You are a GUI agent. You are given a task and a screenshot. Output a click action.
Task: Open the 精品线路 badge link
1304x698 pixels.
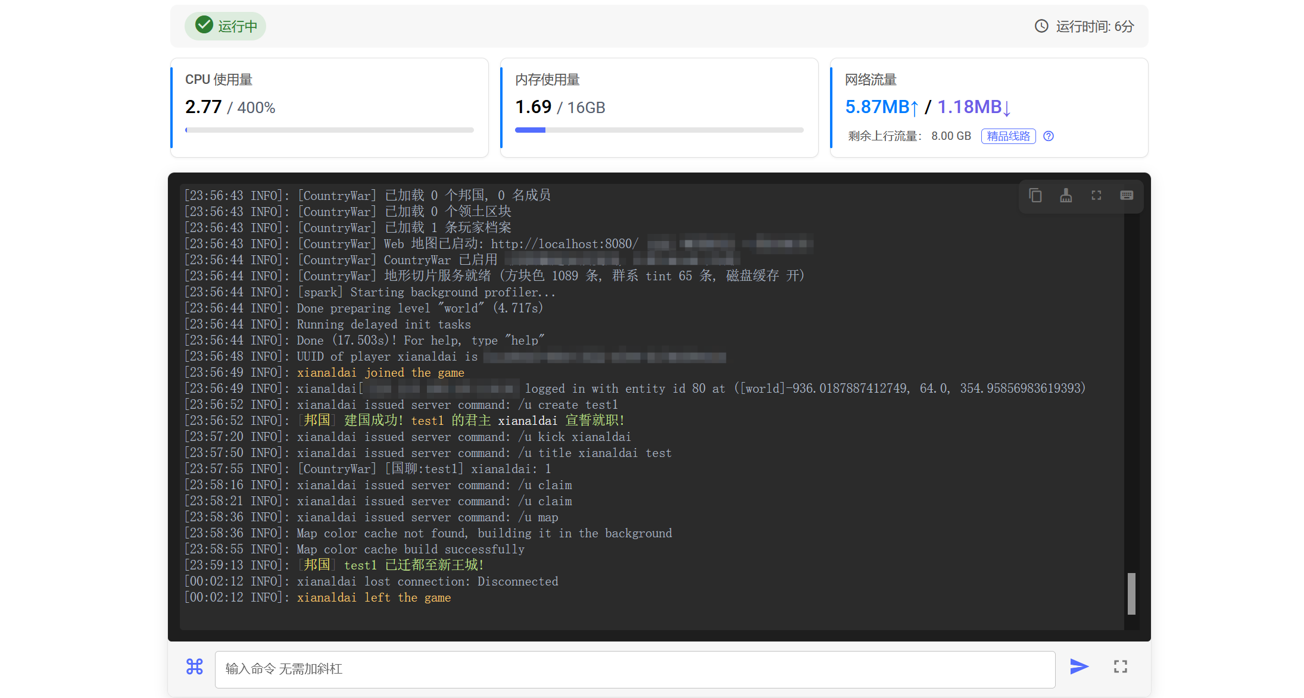[x=1009, y=136]
